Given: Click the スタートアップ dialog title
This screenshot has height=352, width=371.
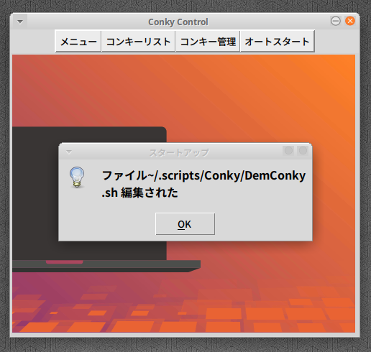Looking at the screenshot, I should [x=179, y=152].
